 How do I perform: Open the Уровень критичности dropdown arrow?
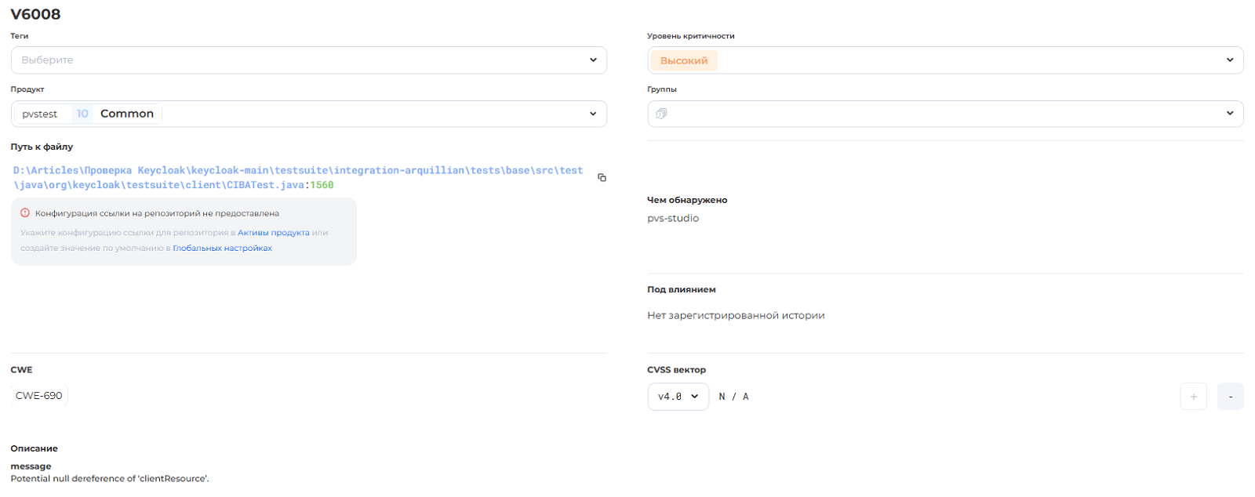[1230, 60]
